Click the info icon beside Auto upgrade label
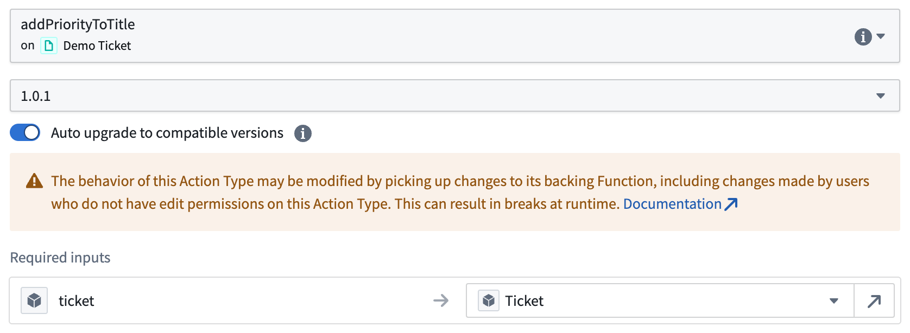 304,133
